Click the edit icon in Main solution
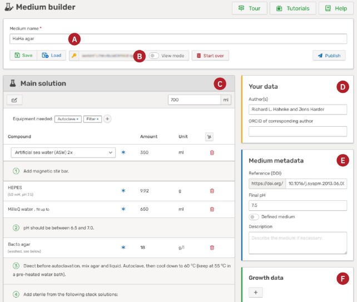 (x=14, y=100)
